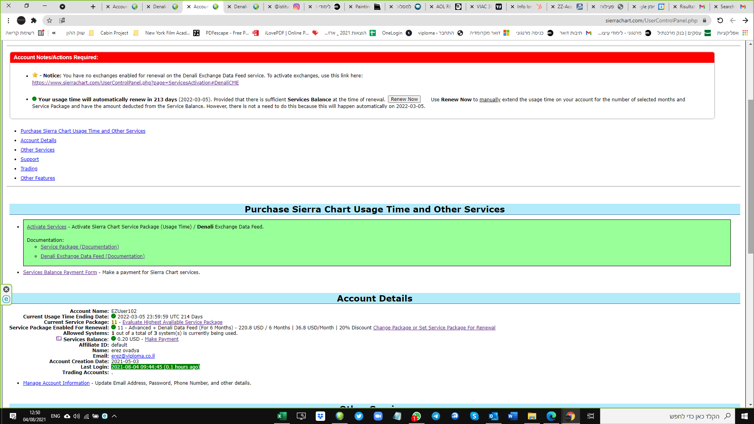Expand the bookmarks overflow chevron
Viewport: 754px width, 424px height.
pos(54,33)
